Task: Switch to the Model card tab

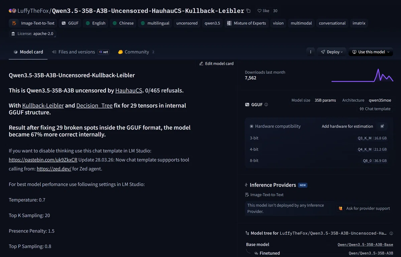Action: point(28,52)
